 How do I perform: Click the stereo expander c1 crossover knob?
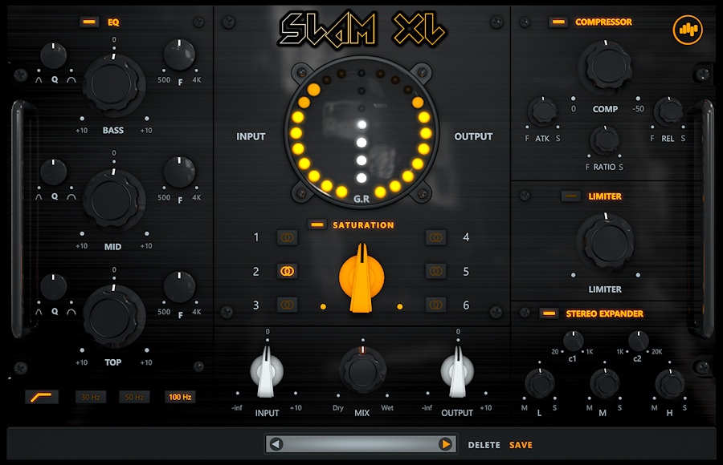click(x=573, y=342)
